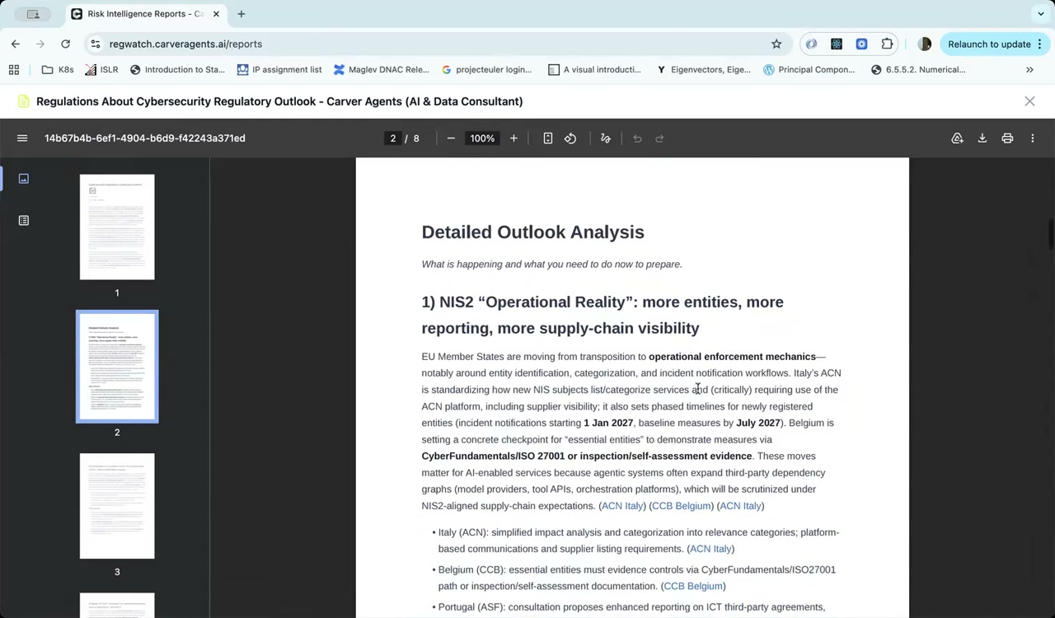Save PDF to Google Drive icon
Screen dimensions: 1055x618
[957, 138]
